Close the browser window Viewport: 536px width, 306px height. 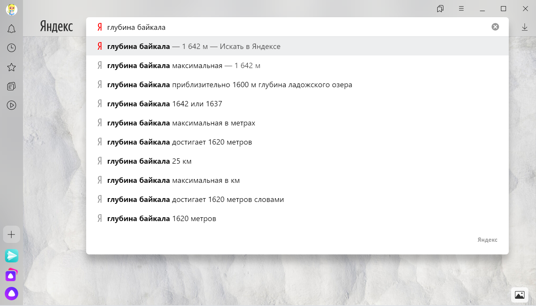point(525,8)
